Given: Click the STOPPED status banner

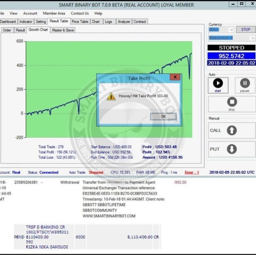Looking at the screenshot, I should (x=231, y=48).
